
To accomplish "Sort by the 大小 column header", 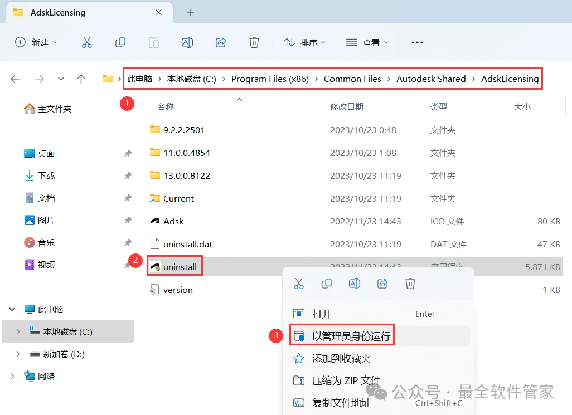I will click(522, 107).
